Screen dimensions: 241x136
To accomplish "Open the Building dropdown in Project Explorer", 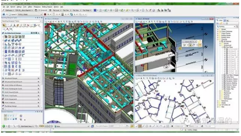I will pos(226,27).
